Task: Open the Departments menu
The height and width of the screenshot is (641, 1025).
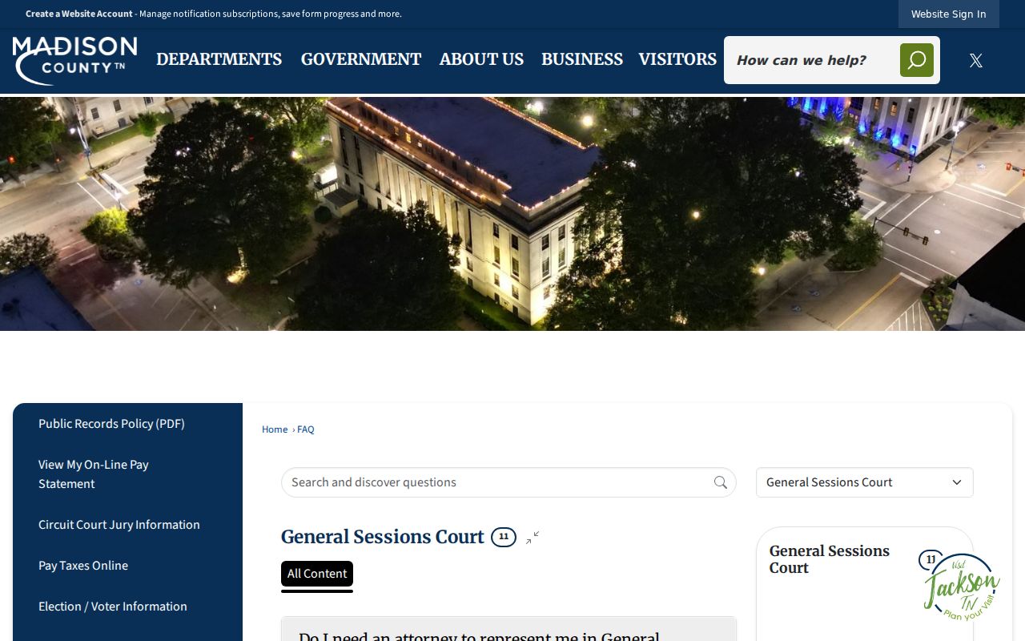Action: [219, 59]
